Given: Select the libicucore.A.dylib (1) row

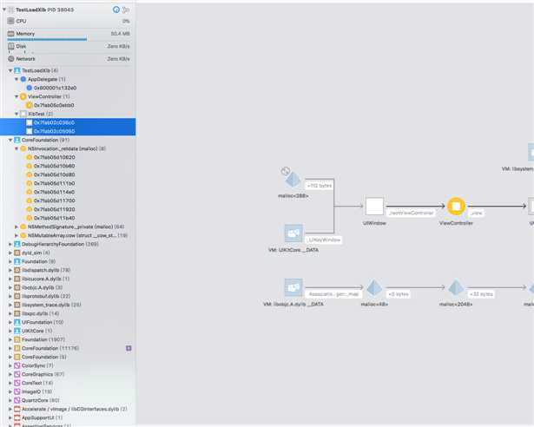Looking at the screenshot, I should (x=68, y=279).
